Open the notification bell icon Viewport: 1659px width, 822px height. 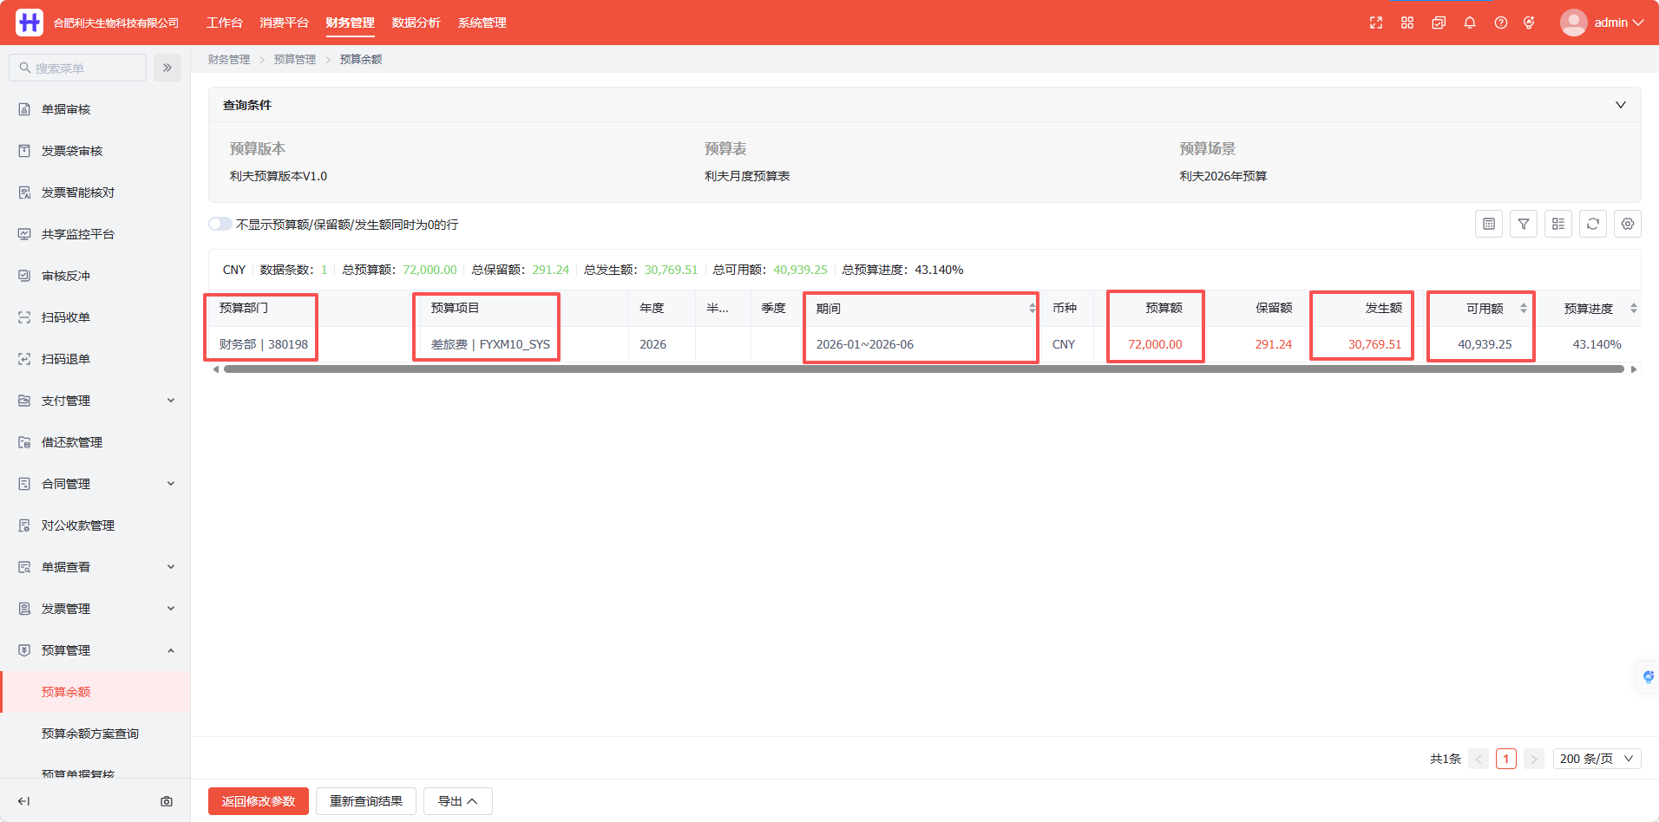pos(1470,23)
